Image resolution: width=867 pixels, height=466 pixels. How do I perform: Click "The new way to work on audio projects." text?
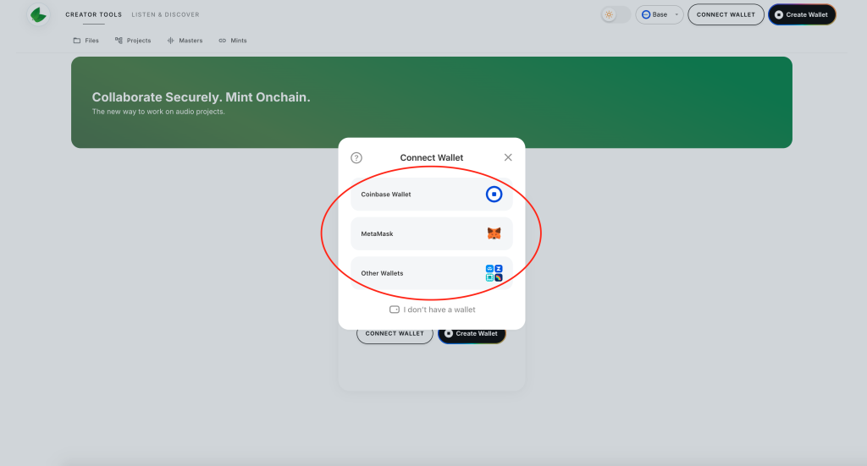(x=158, y=112)
